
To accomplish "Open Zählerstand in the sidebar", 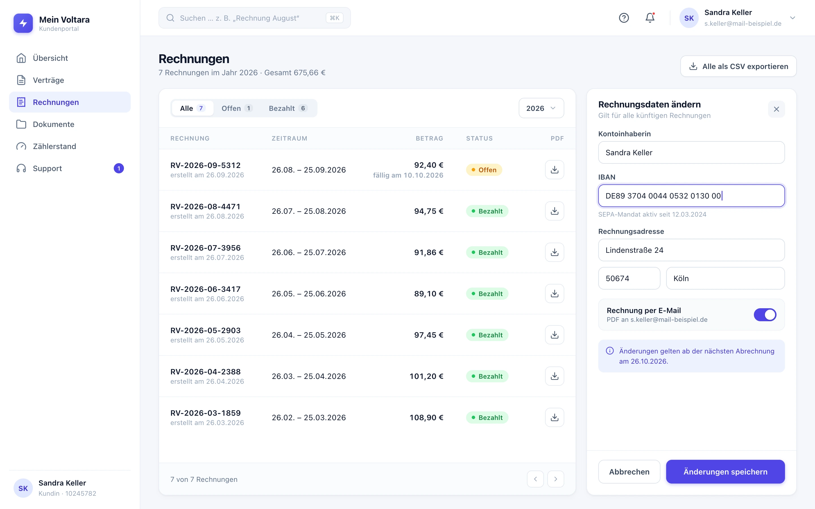I will (70, 146).
